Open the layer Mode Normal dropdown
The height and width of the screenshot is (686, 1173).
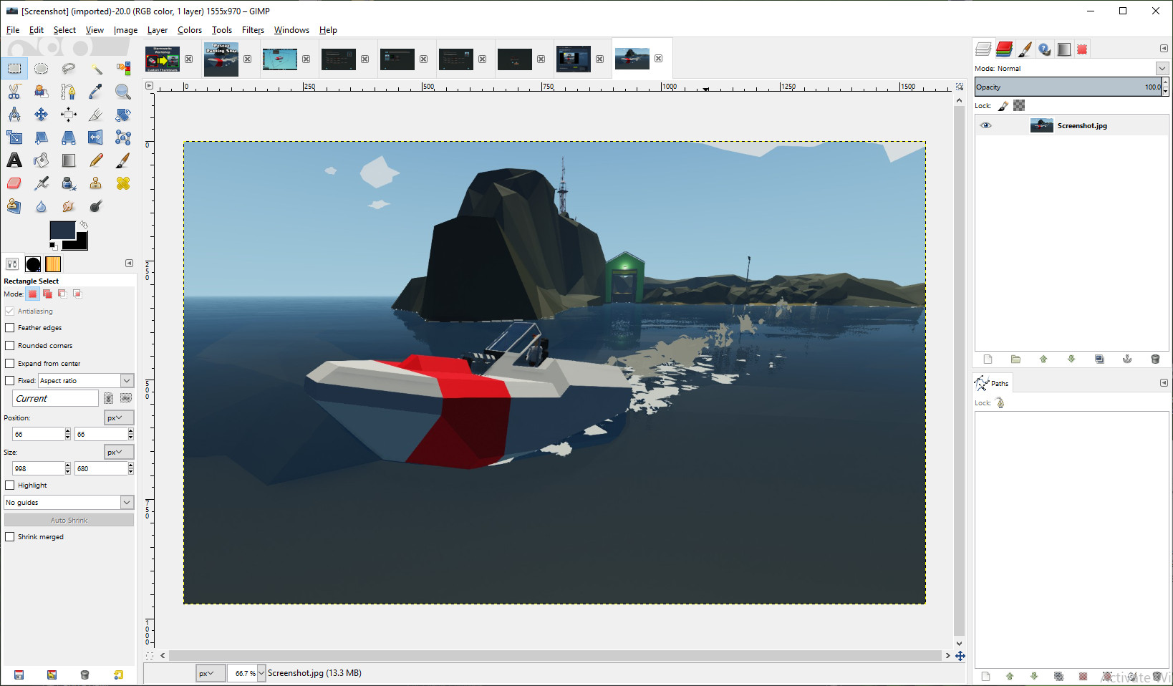pyautogui.click(x=1071, y=68)
